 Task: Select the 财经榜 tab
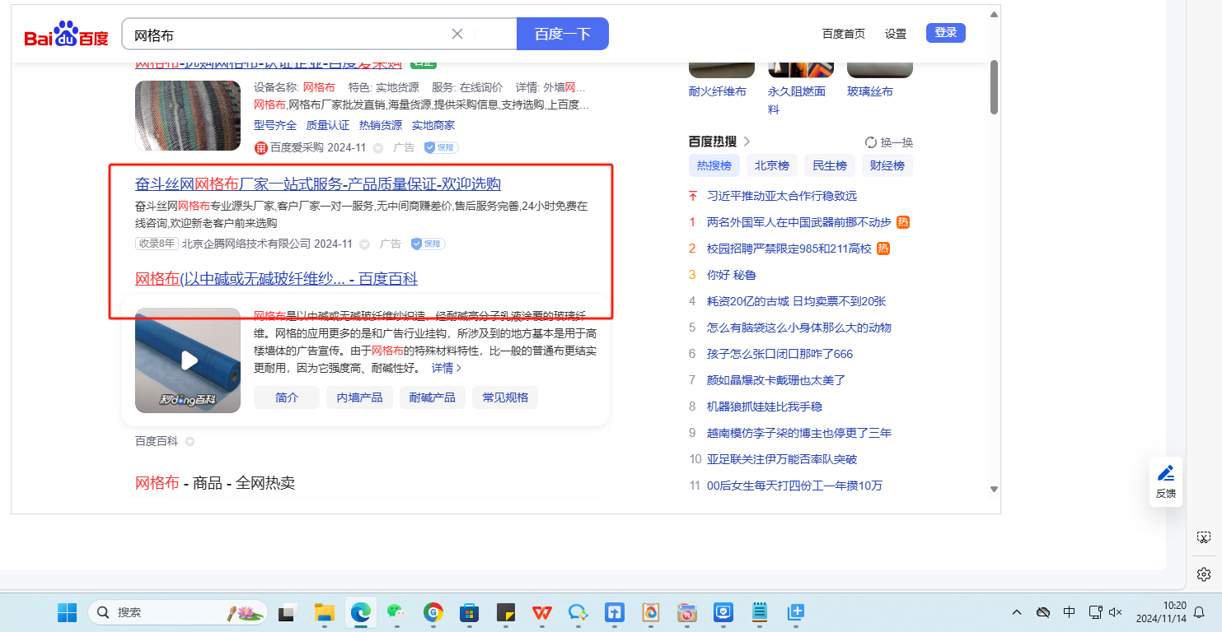click(887, 165)
